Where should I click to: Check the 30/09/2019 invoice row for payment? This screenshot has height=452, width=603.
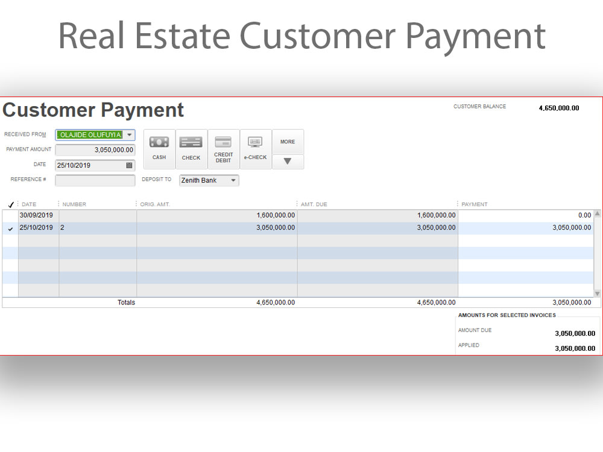(x=10, y=215)
